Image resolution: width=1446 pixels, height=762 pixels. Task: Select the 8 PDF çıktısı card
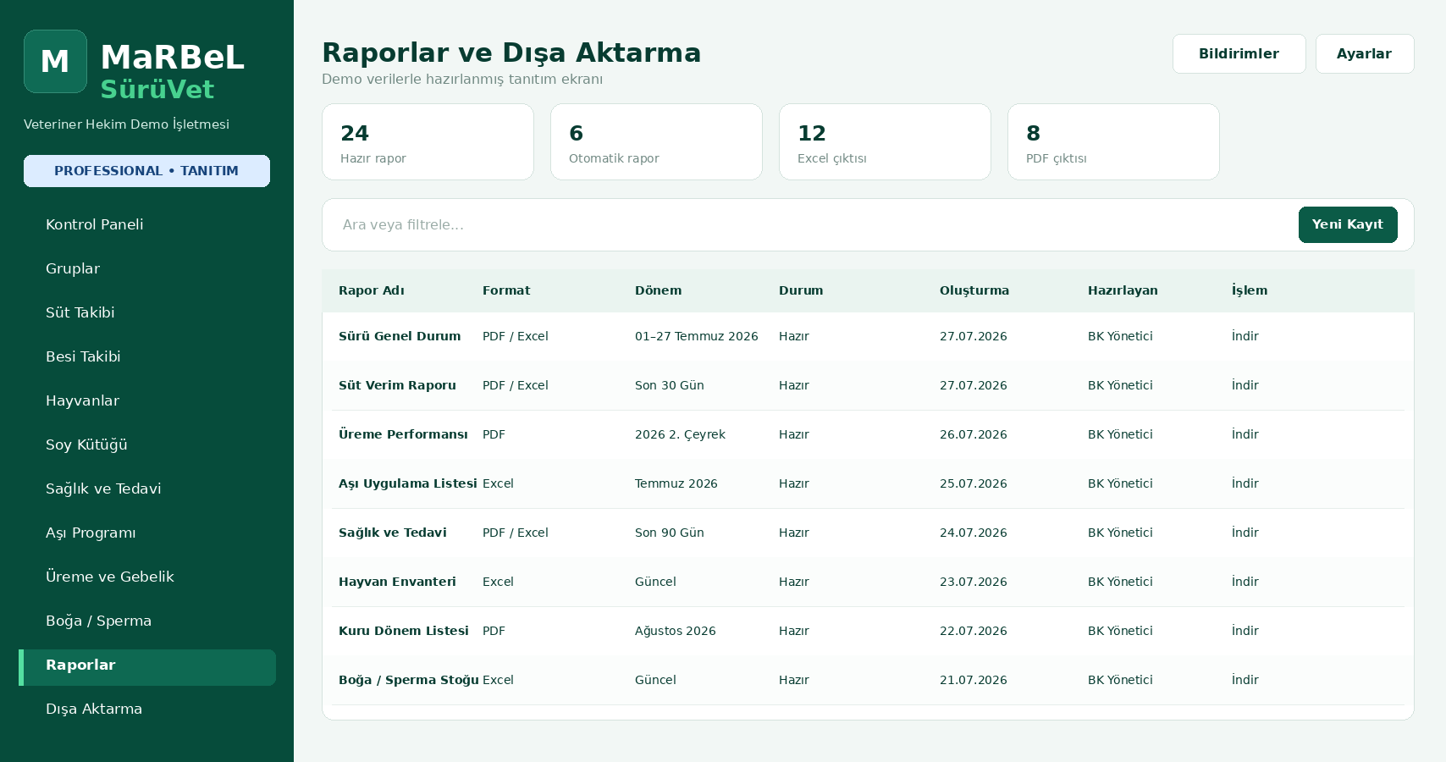point(1113,141)
